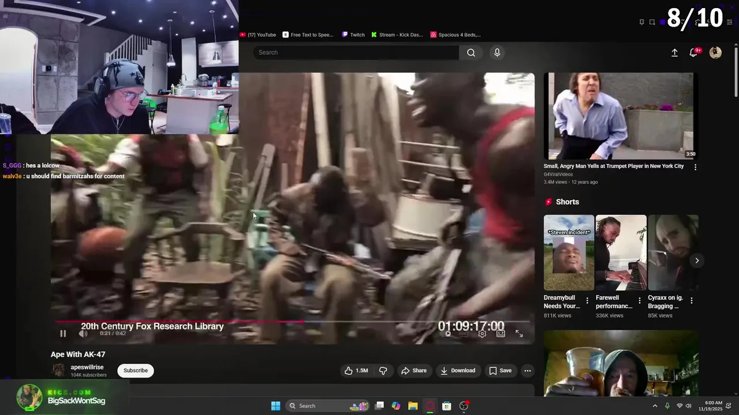Click the Share button
Image resolution: width=739 pixels, height=415 pixels.
pos(414,371)
